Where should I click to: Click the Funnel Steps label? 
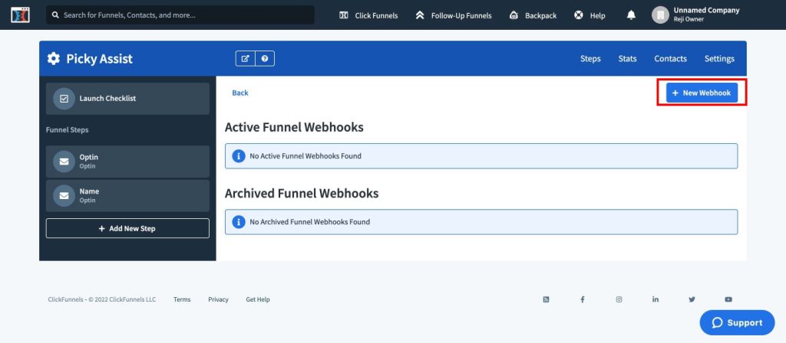click(x=68, y=129)
